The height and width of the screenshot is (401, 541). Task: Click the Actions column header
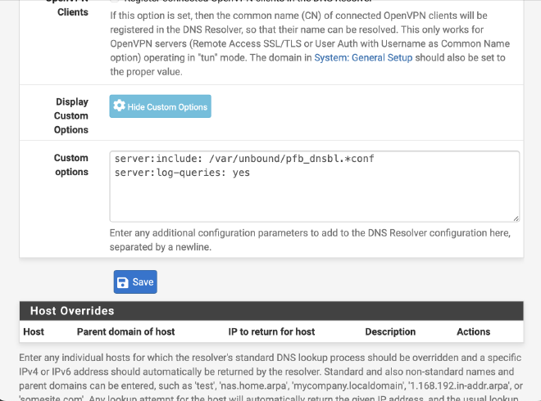point(474,331)
